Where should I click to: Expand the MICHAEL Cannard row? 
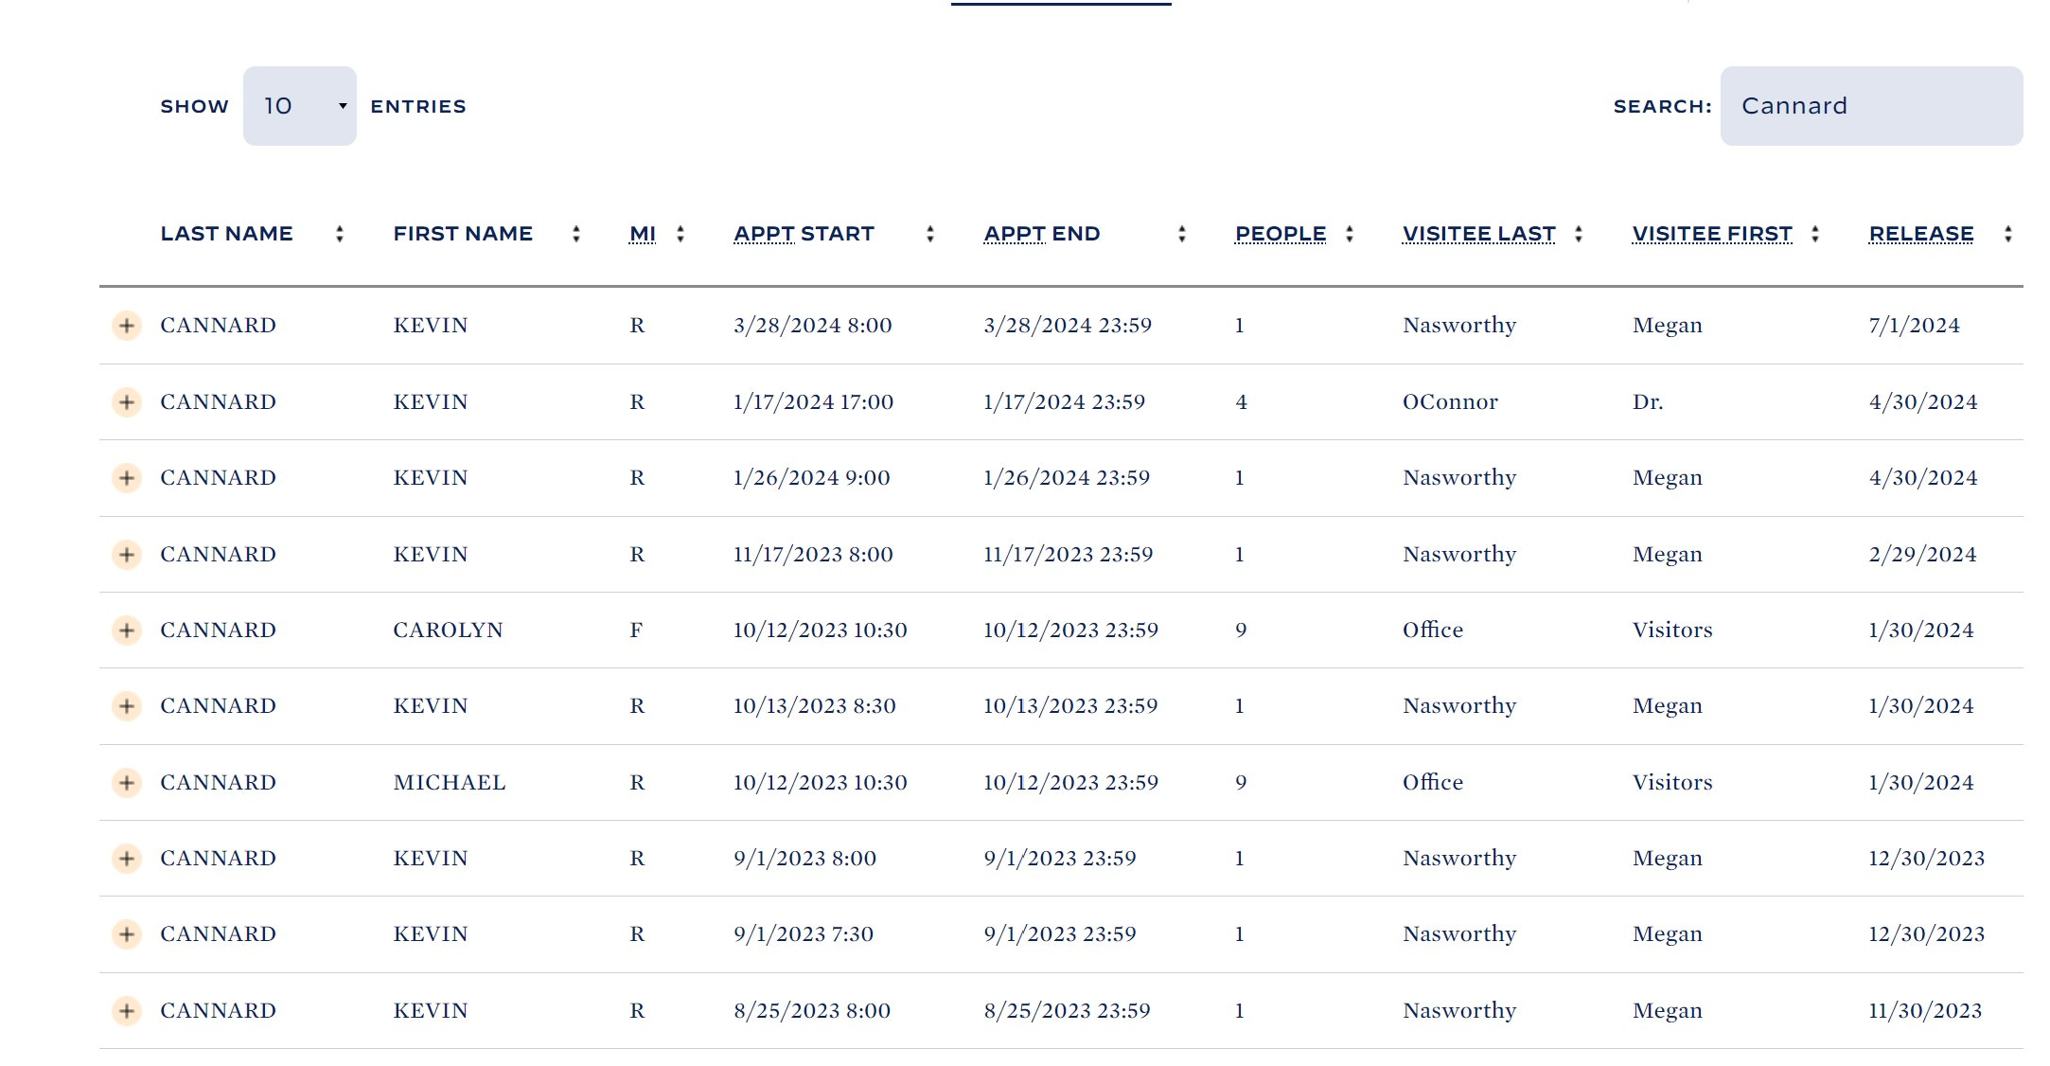coord(126,783)
